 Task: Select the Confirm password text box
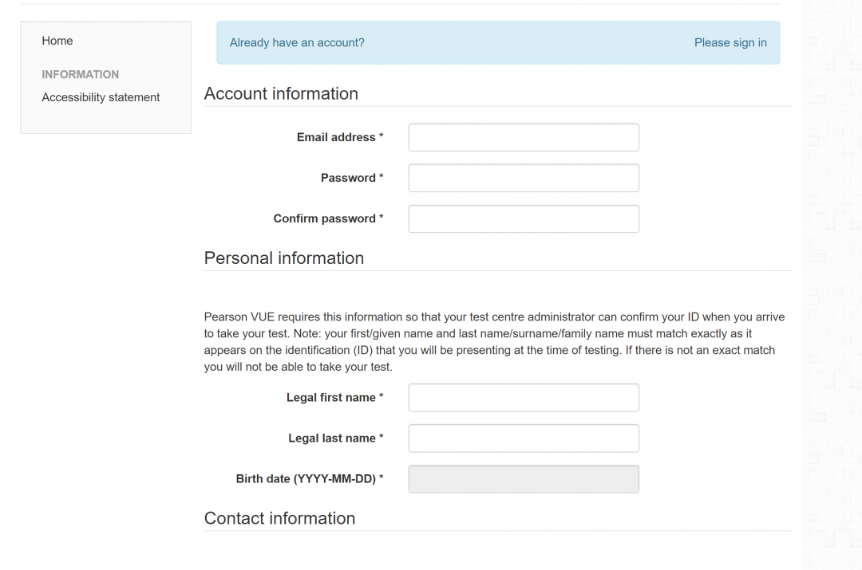pos(524,218)
